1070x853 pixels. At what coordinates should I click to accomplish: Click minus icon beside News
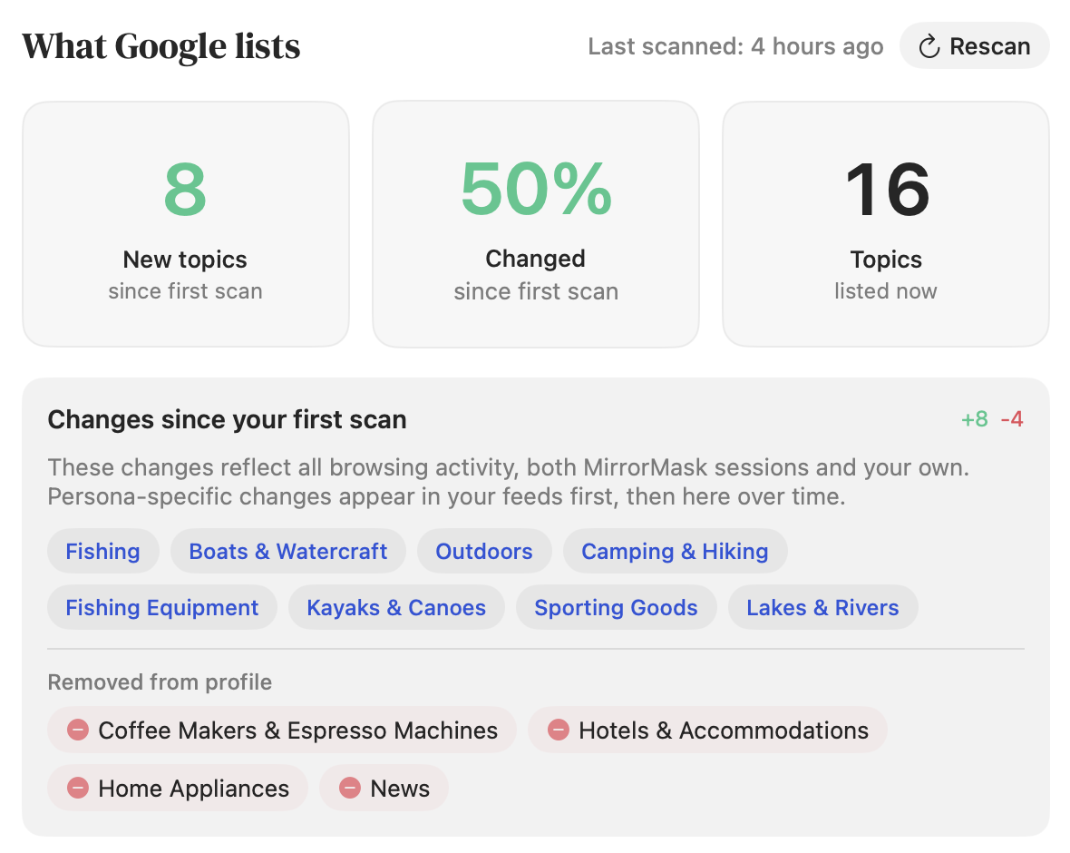350,789
